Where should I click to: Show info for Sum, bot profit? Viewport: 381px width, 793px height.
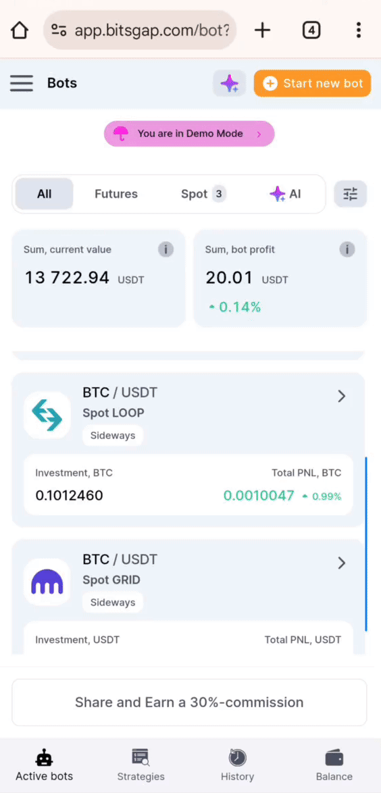347,249
